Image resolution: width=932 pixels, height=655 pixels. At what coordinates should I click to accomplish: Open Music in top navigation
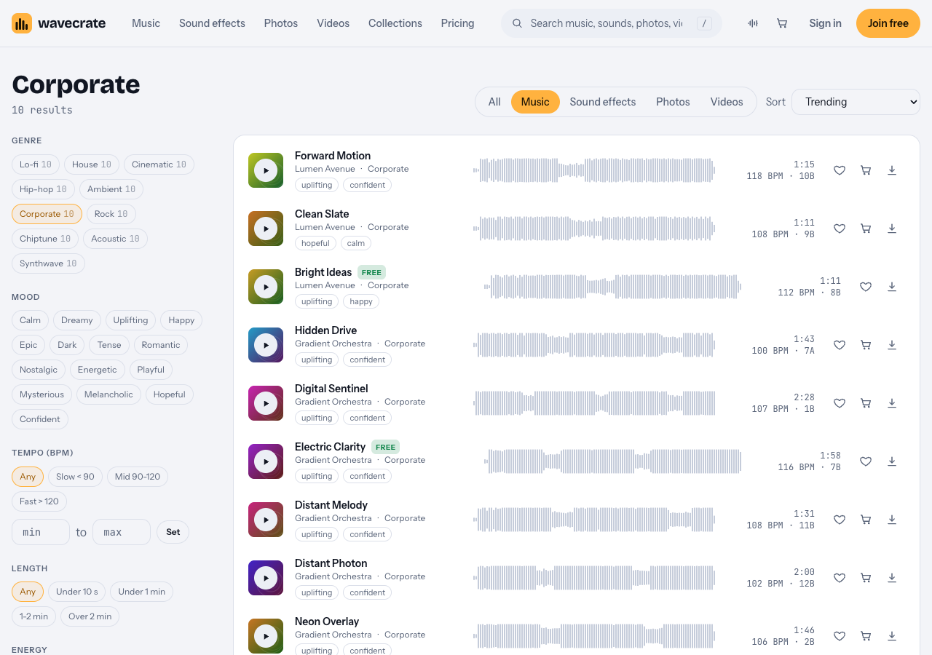pyautogui.click(x=146, y=23)
